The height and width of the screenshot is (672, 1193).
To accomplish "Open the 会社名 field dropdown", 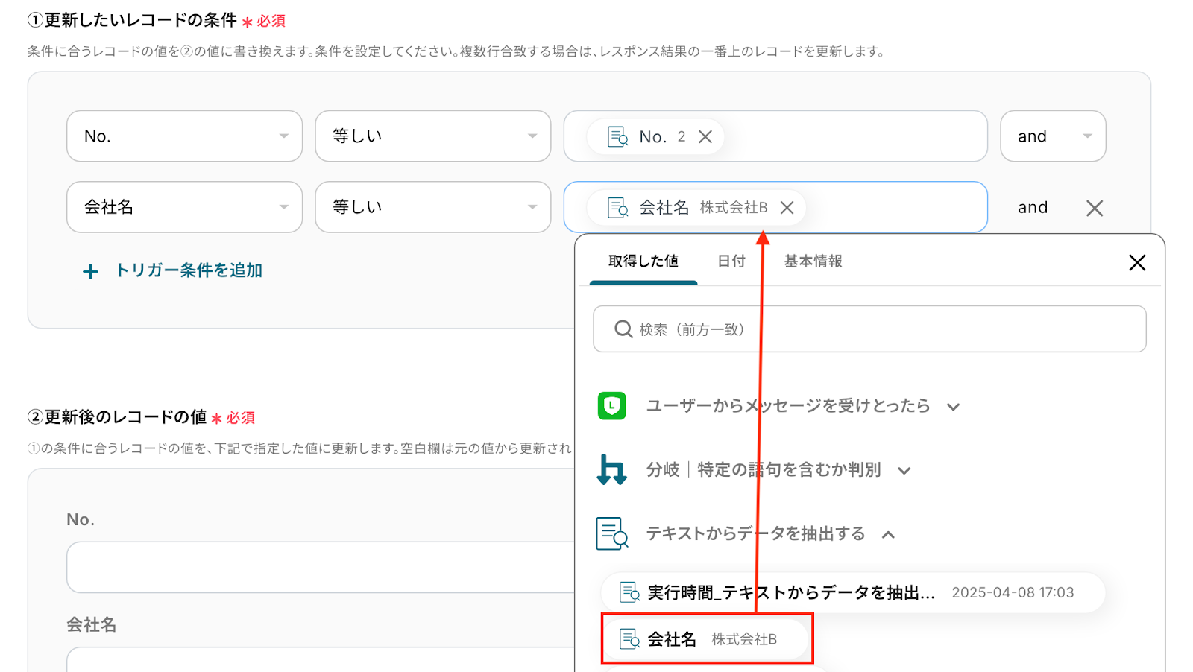I will (x=184, y=207).
